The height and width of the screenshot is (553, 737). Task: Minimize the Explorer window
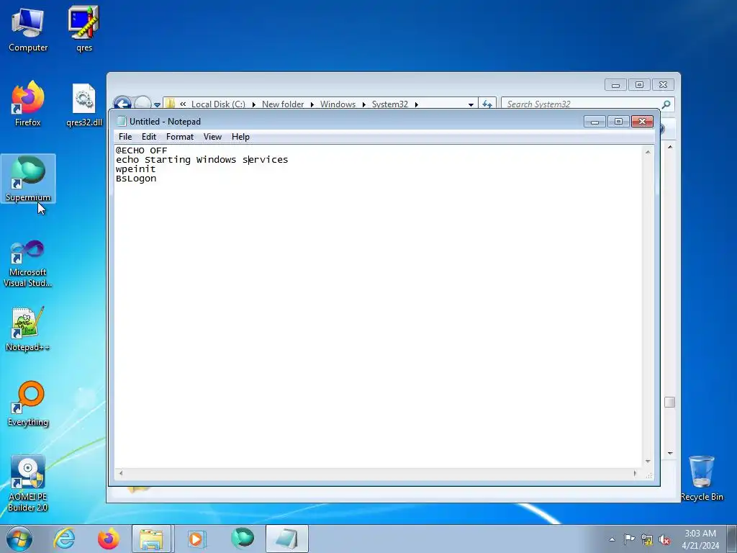point(616,85)
